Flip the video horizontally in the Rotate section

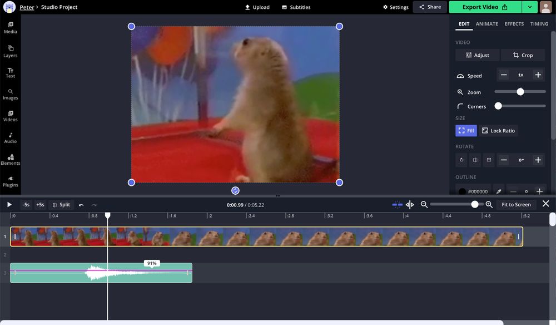pos(475,160)
